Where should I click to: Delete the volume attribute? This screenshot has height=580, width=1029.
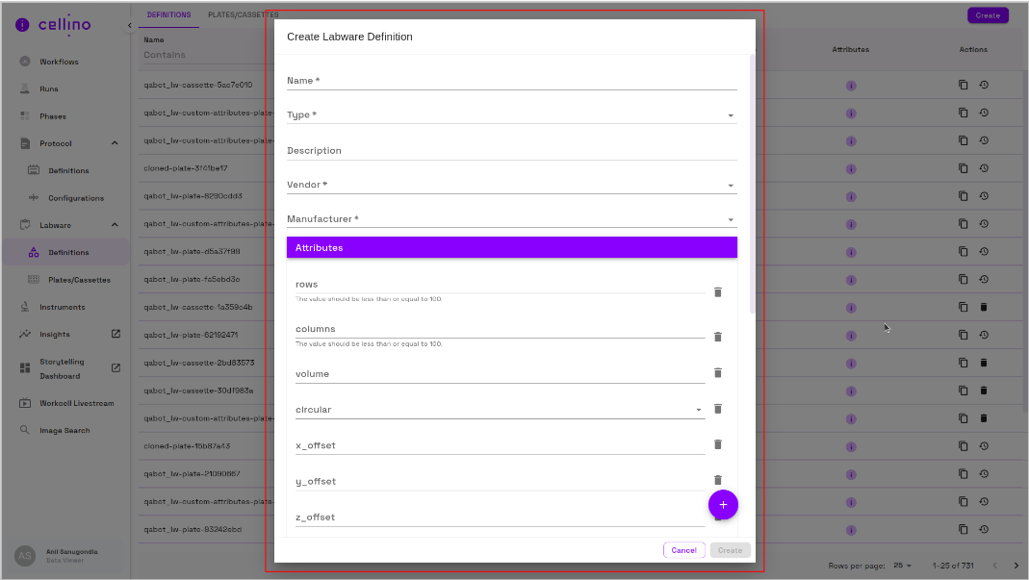[717, 372]
